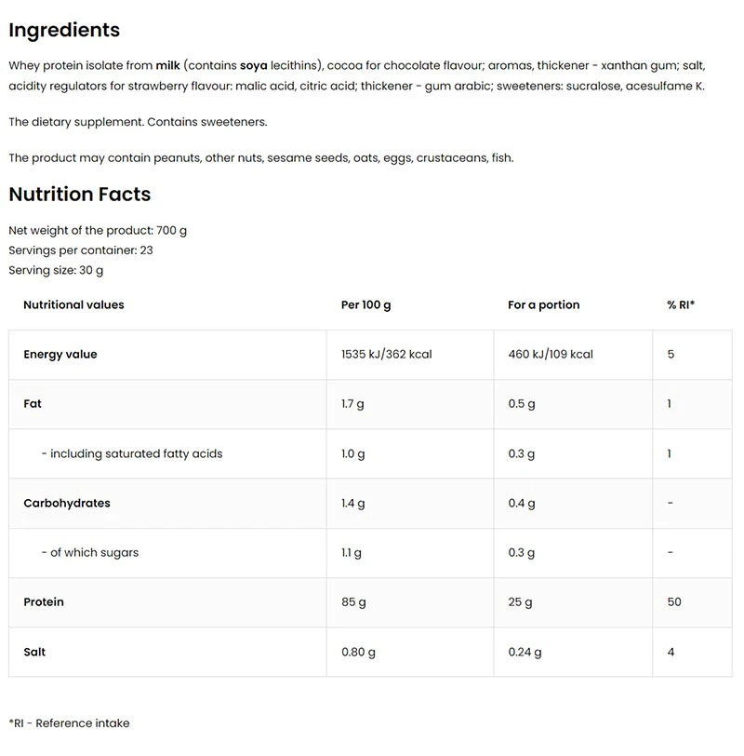Select the "Protein" row label
Image resolution: width=744 pixels, height=756 pixels.
click(x=44, y=602)
